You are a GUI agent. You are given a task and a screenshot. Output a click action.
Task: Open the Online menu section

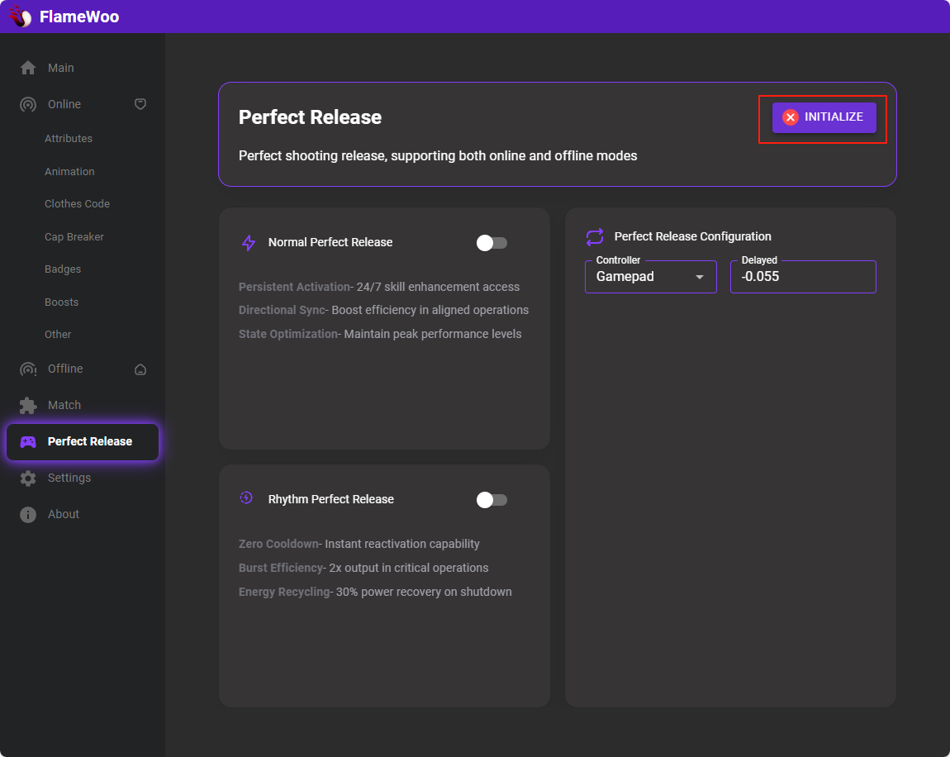click(x=83, y=104)
